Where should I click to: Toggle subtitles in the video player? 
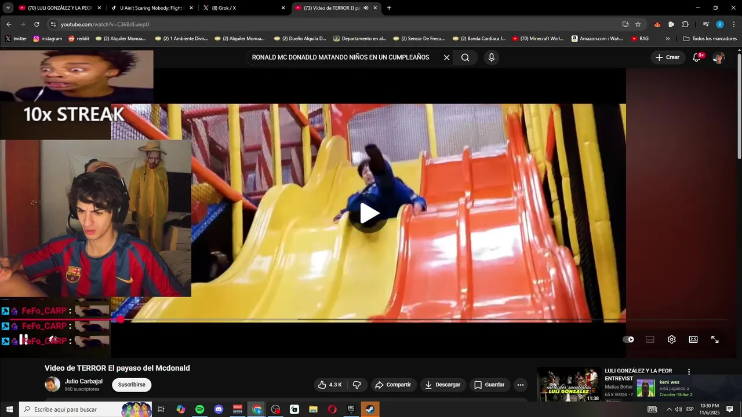(x=650, y=339)
